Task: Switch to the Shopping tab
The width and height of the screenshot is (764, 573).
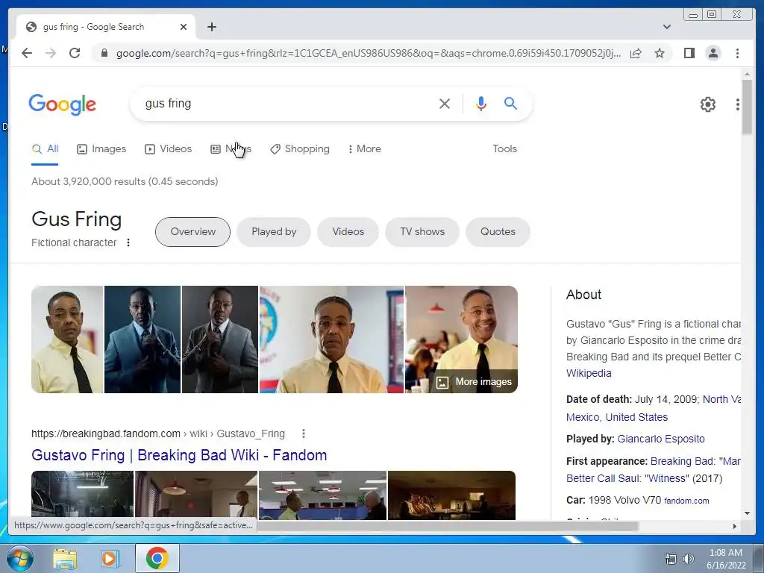Action: coord(300,149)
